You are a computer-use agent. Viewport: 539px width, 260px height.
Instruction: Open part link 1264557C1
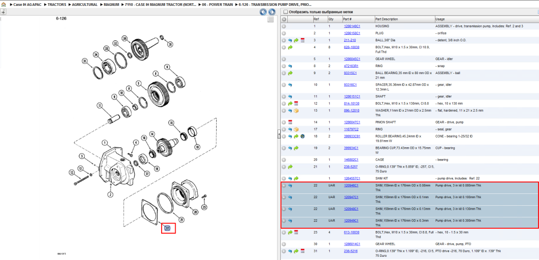tap(351, 178)
